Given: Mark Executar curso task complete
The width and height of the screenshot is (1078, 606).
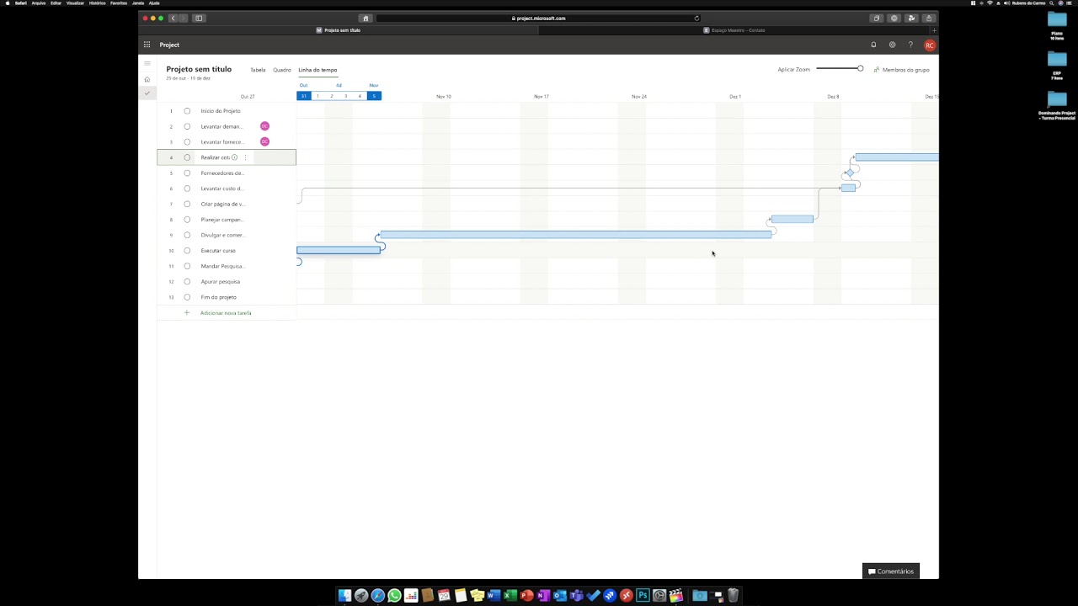Looking at the screenshot, I should tap(187, 251).
